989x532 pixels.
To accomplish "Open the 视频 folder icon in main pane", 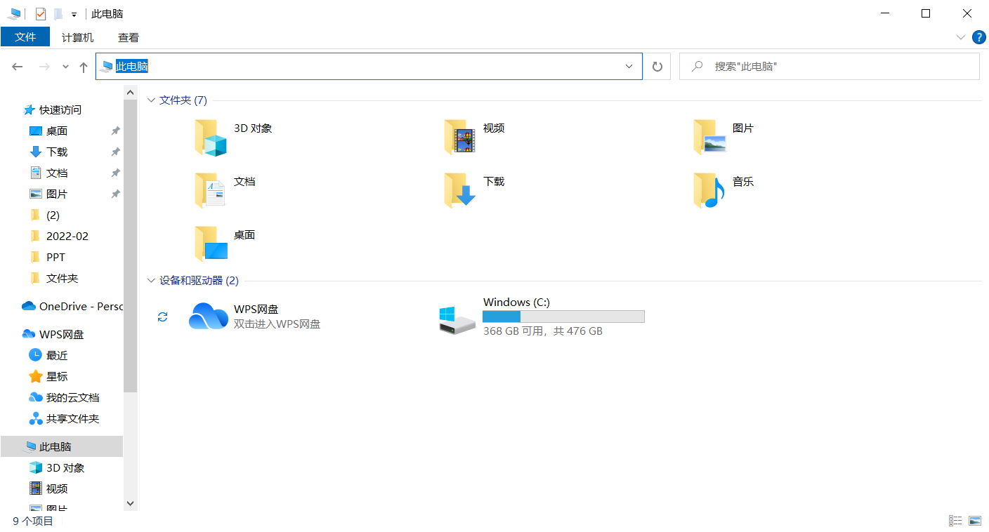I will 460,138.
